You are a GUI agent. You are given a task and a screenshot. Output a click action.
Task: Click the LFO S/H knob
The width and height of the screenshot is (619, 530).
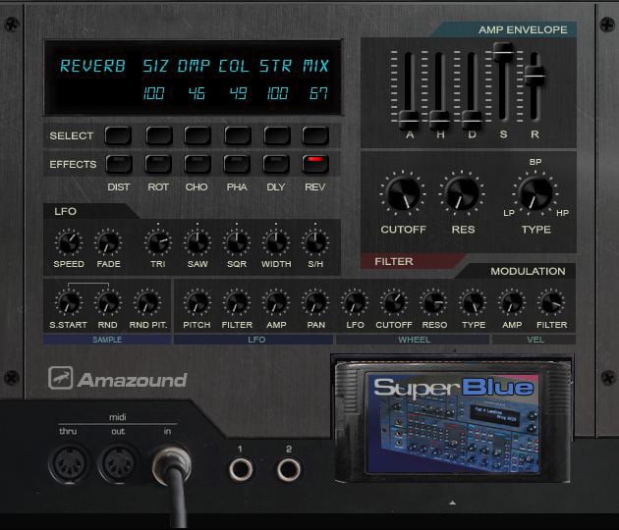pyautogui.click(x=315, y=242)
